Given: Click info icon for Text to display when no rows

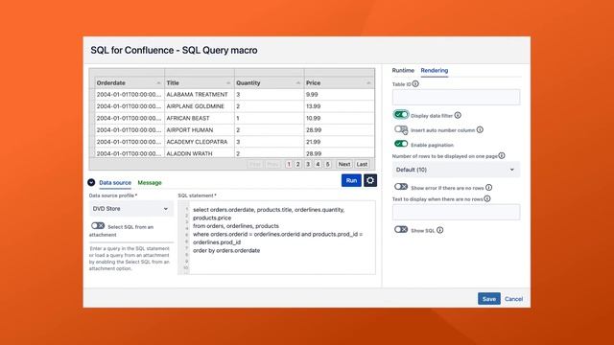Looking at the screenshot, I should pyautogui.click(x=487, y=198).
